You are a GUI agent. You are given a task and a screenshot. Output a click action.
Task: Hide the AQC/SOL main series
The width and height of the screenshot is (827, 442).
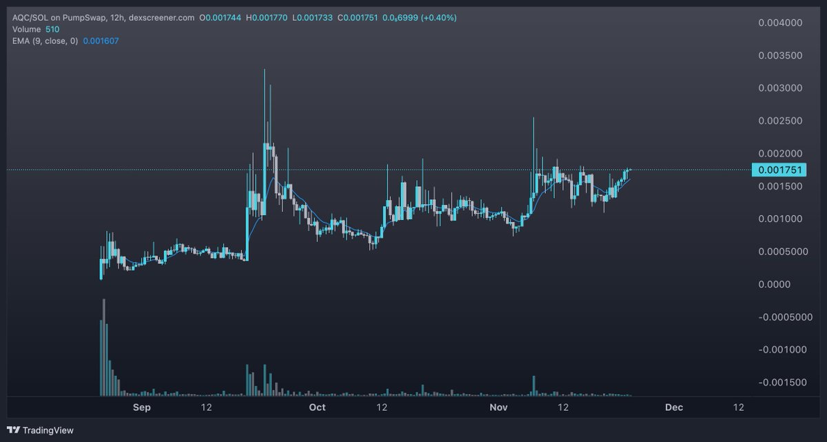(31, 17)
